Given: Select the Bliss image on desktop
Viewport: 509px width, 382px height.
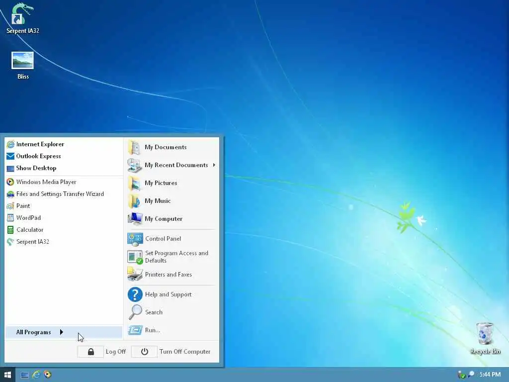Looking at the screenshot, I should point(22,66).
